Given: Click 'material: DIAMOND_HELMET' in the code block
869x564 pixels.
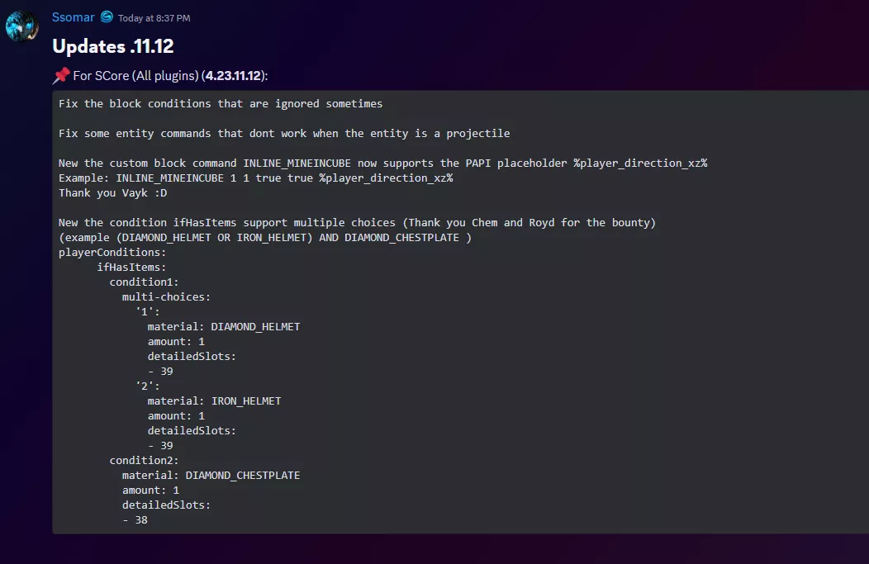Looking at the screenshot, I should [224, 327].
